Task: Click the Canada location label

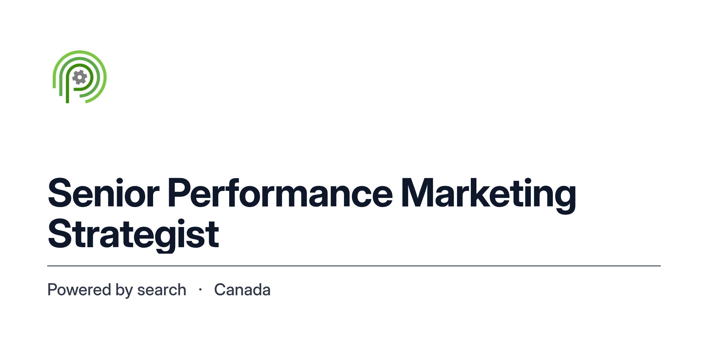Action: click(242, 290)
